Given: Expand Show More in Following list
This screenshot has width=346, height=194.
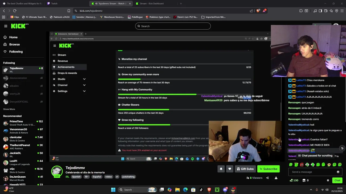Looking at the screenshot, I should point(9,109).
